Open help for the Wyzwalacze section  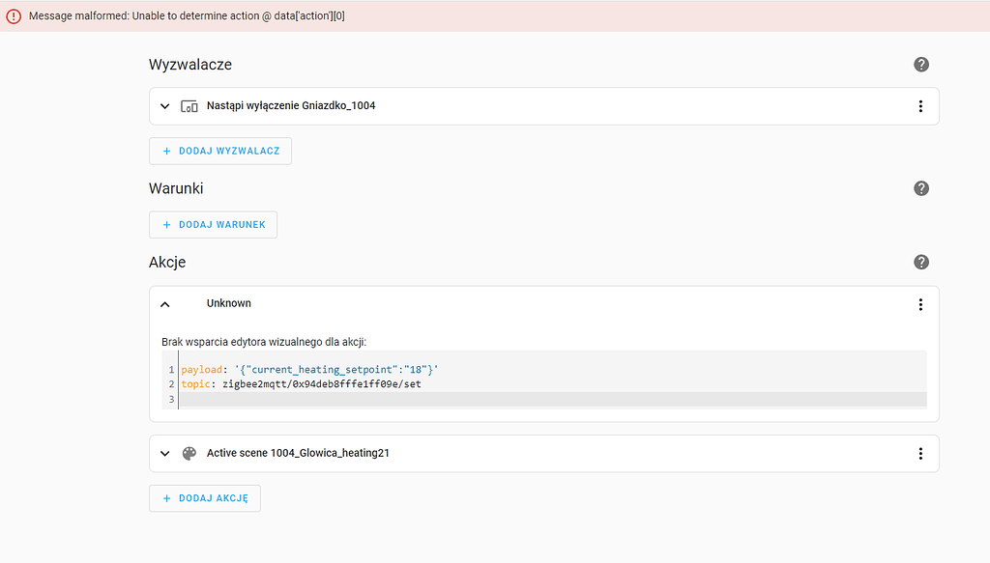pyautogui.click(x=920, y=65)
